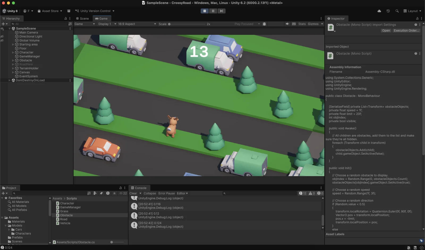Open the Console Editor dropdown
This screenshot has width=425, height=250.
(182, 193)
